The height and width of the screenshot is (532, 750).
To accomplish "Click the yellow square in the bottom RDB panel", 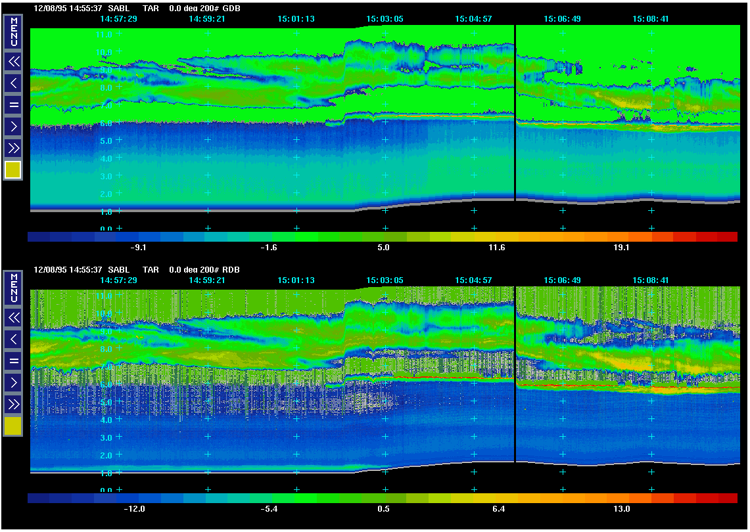I will pyautogui.click(x=13, y=426).
